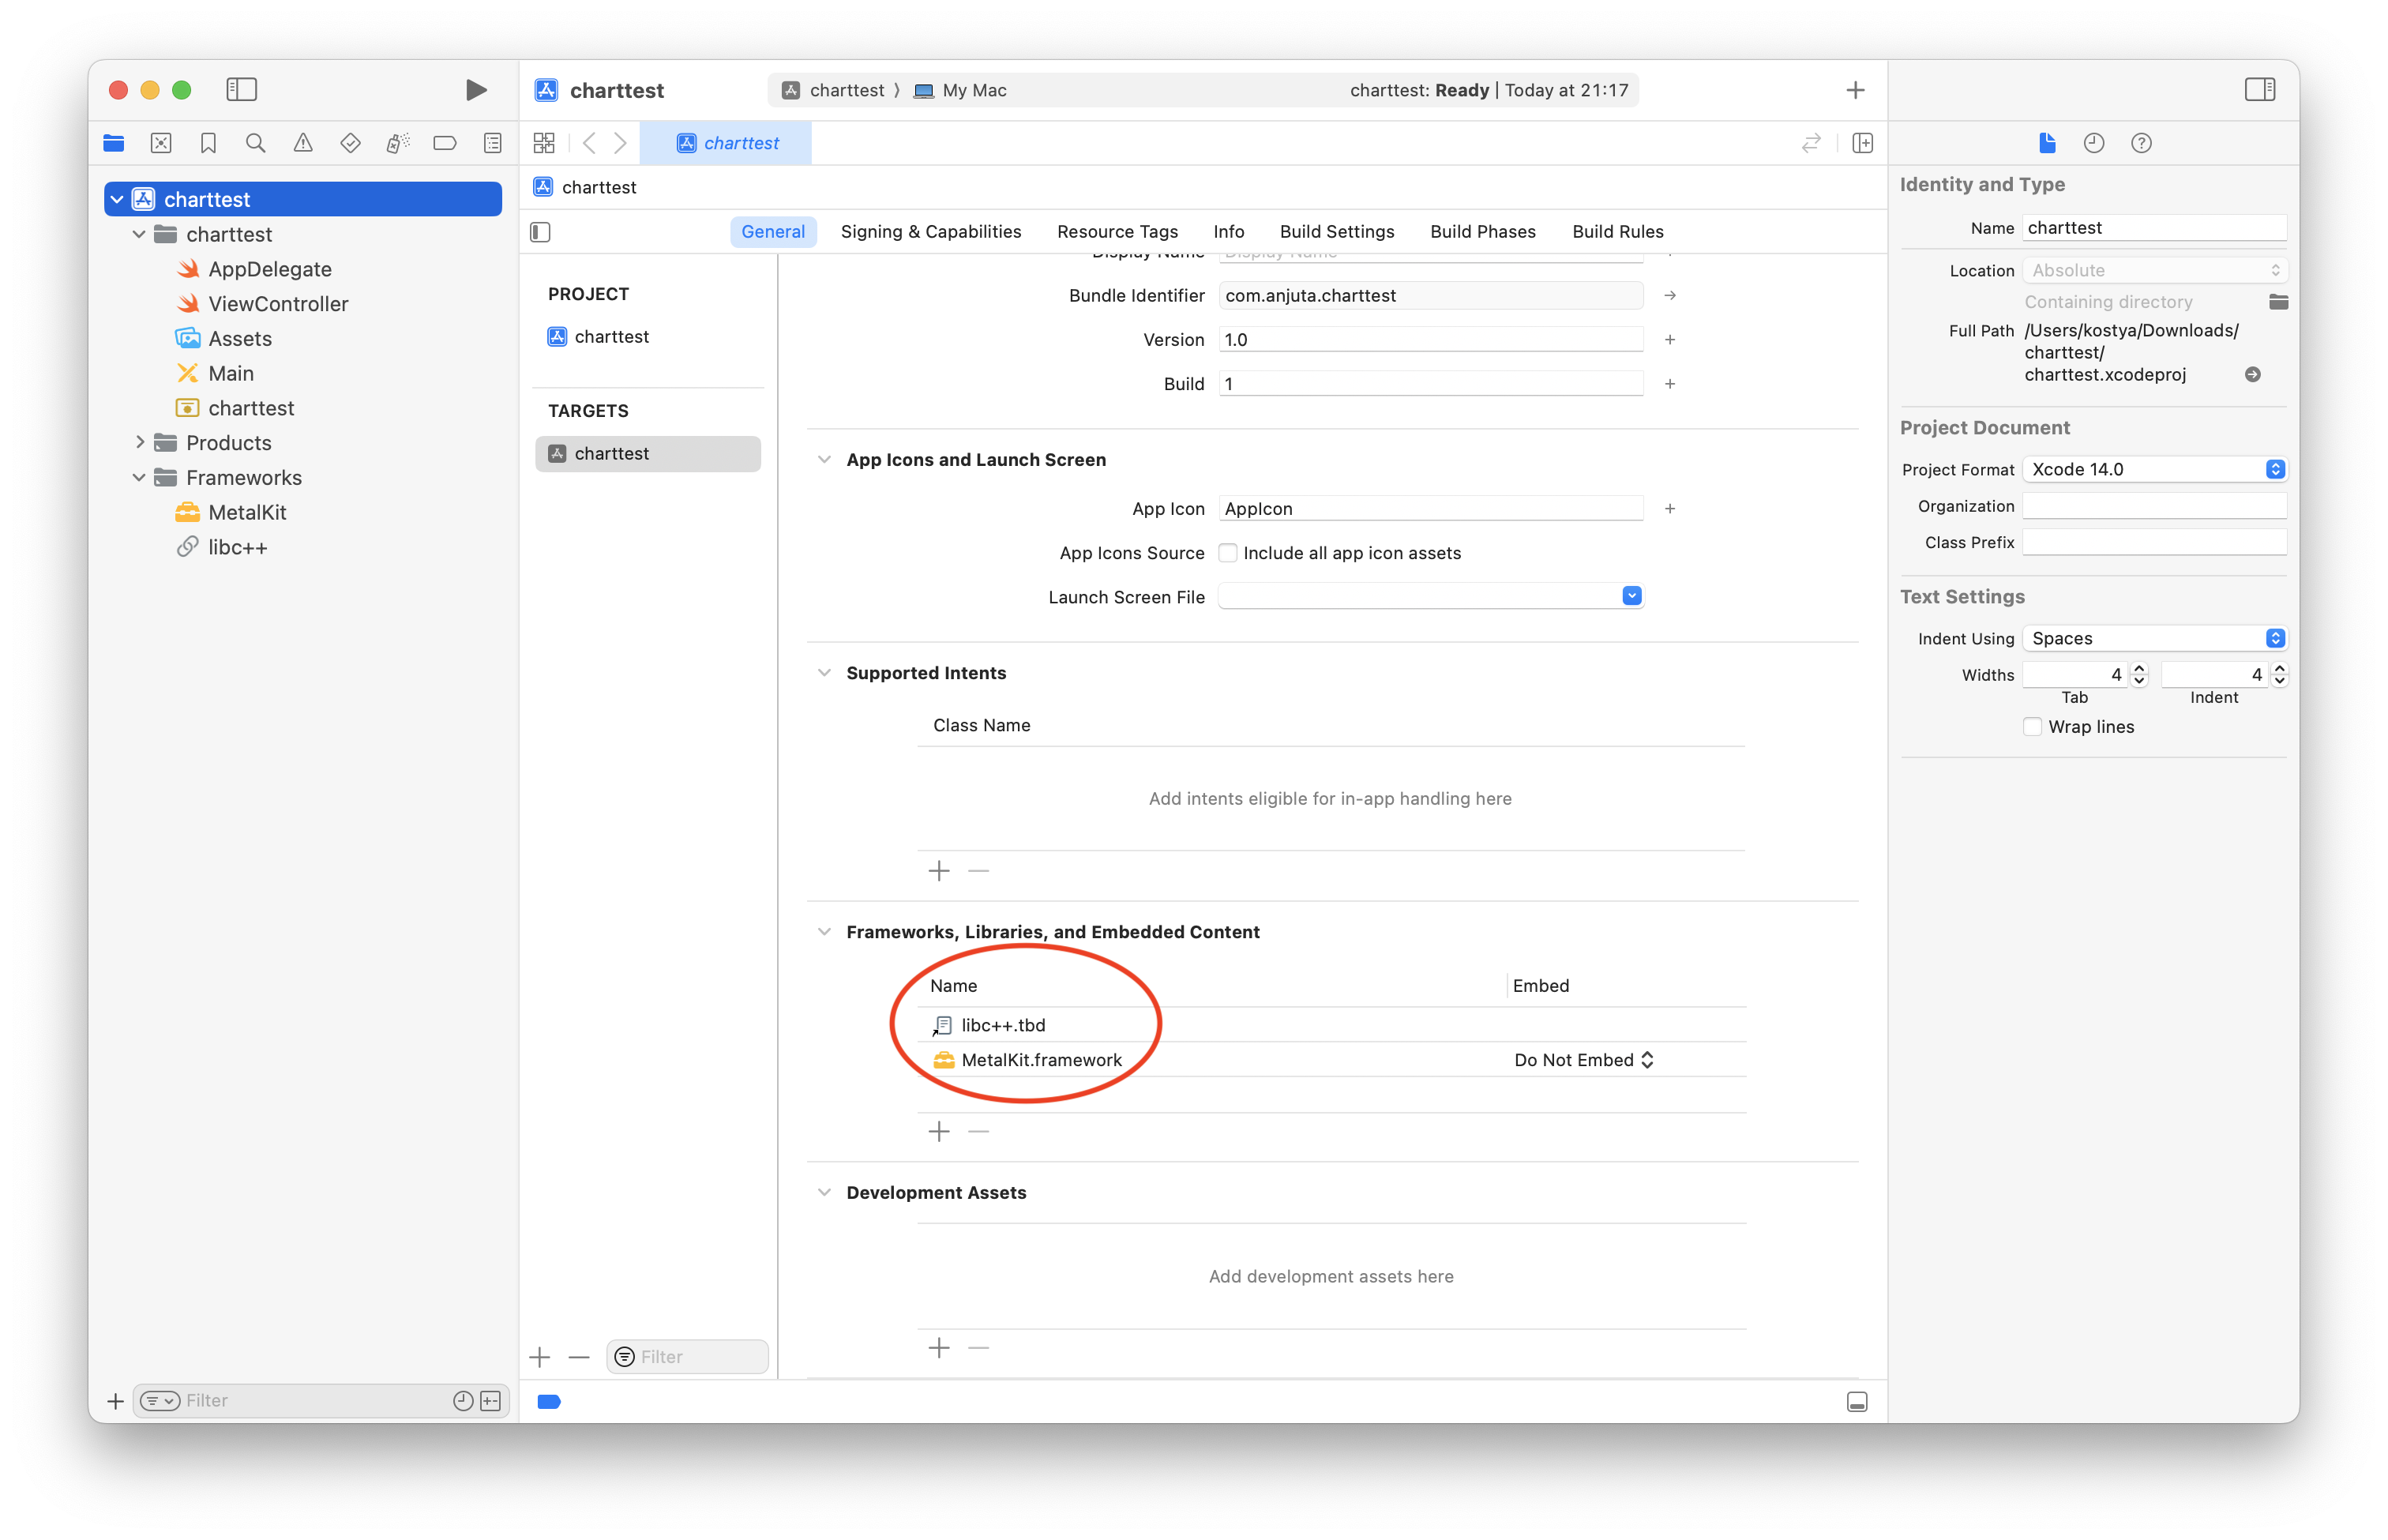This screenshot has width=2388, height=1540.
Task: Choose containing directory folder icon
Action: click(x=2278, y=302)
